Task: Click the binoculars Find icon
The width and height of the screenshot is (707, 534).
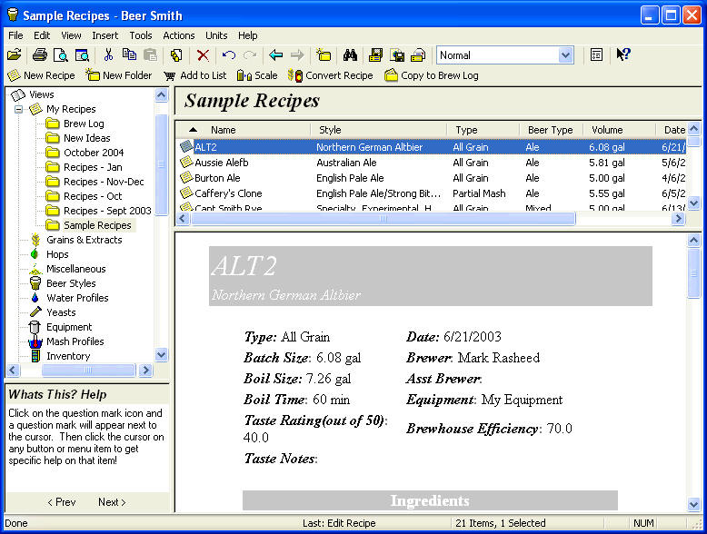Action: tap(351, 55)
